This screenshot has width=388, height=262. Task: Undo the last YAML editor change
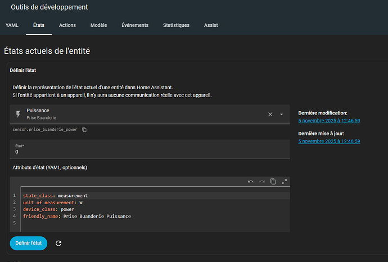(x=250, y=182)
